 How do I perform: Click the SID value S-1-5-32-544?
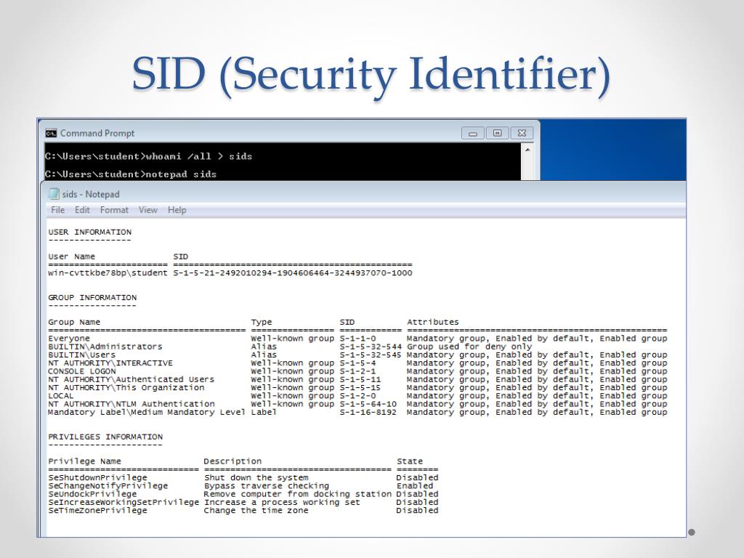[371, 347]
